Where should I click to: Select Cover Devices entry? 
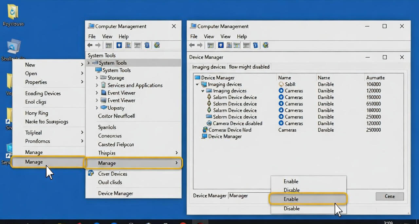(x=113, y=174)
